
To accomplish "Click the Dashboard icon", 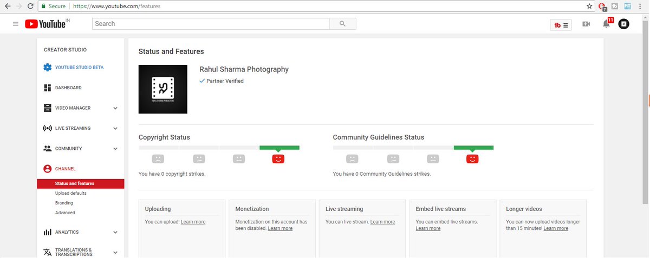I will tap(47, 88).
